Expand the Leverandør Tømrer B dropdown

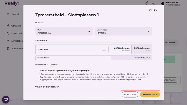point(123,31)
